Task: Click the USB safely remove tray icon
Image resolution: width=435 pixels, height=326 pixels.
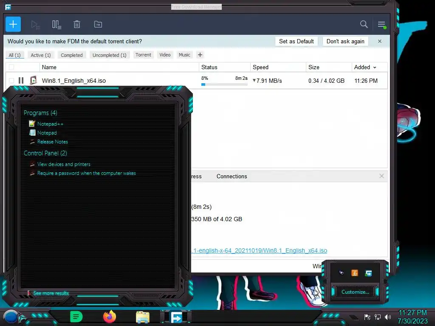Action: [x=342, y=273]
